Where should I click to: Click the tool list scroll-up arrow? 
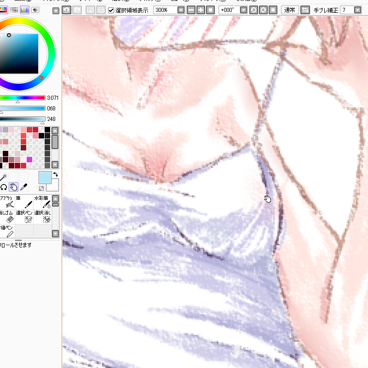[x=55, y=199]
